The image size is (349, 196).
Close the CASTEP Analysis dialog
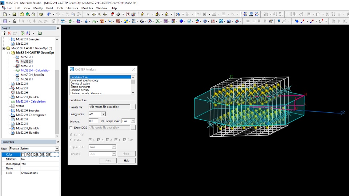click(x=133, y=69)
